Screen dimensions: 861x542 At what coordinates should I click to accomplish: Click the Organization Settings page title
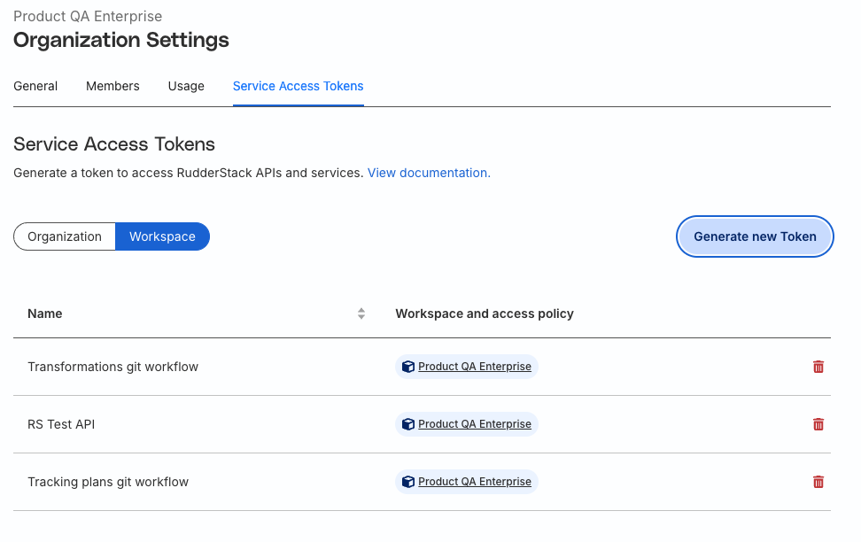121,40
